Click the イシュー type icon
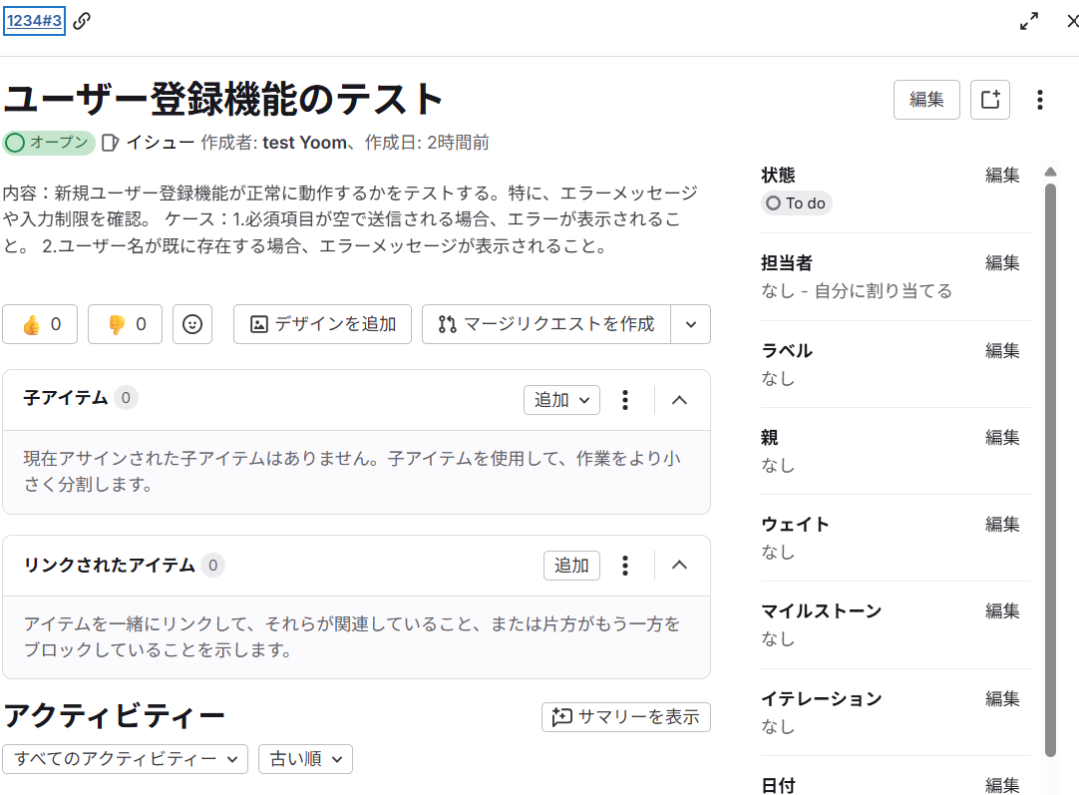This screenshot has width=1079, height=795. [x=110, y=143]
